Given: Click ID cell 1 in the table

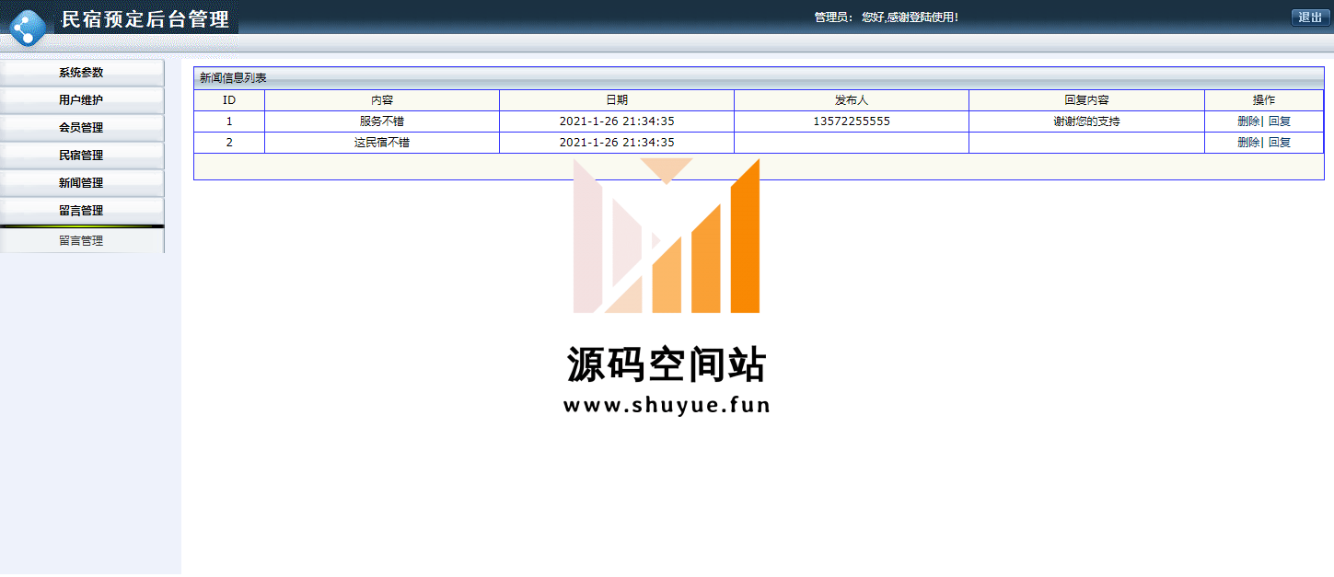Looking at the screenshot, I should pyautogui.click(x=229, y=121).
